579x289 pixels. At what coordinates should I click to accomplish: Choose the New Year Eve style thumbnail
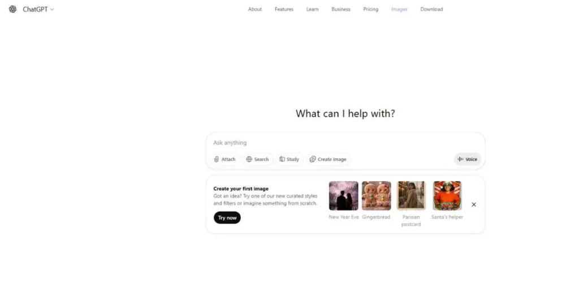pyautogui.click(x=344, y=196)
